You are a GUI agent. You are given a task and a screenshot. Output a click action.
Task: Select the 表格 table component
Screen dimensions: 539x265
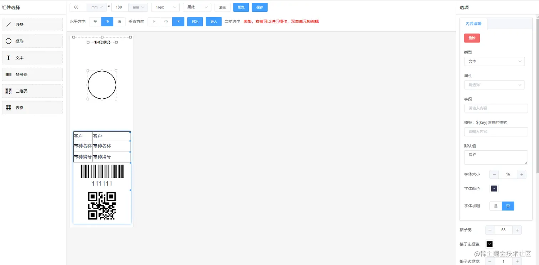[32, 108]
